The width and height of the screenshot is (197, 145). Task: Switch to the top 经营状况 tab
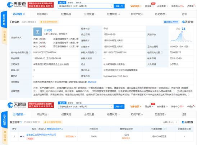click(x=114, y=14)
